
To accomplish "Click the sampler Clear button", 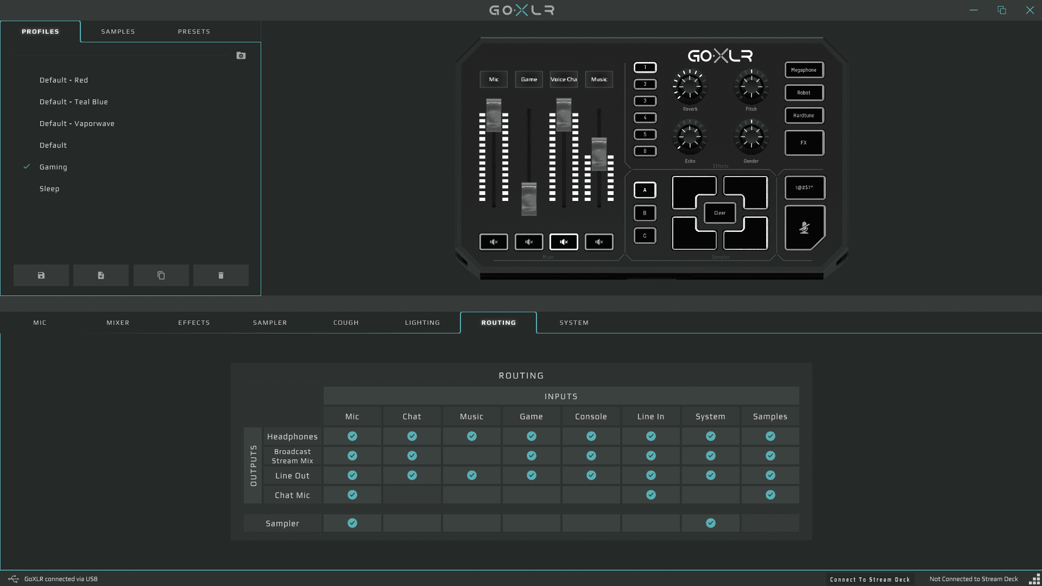I will point(720,213).
